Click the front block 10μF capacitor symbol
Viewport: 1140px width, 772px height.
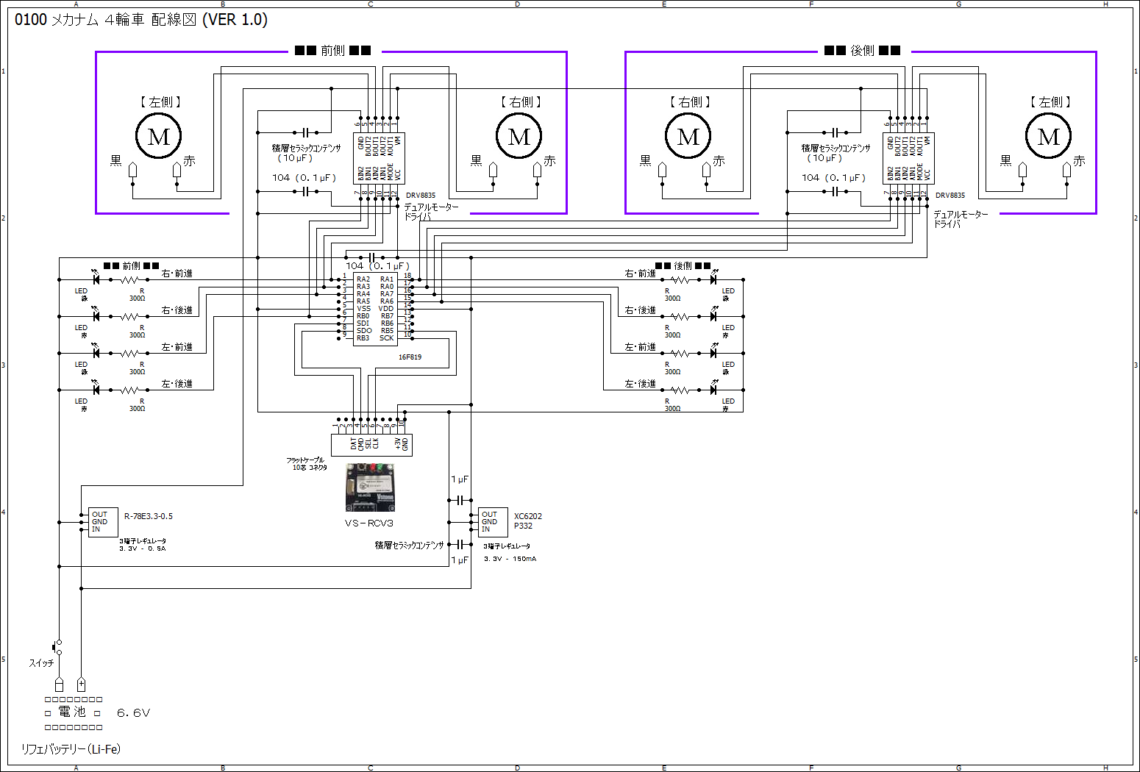(x=305, y=132)
